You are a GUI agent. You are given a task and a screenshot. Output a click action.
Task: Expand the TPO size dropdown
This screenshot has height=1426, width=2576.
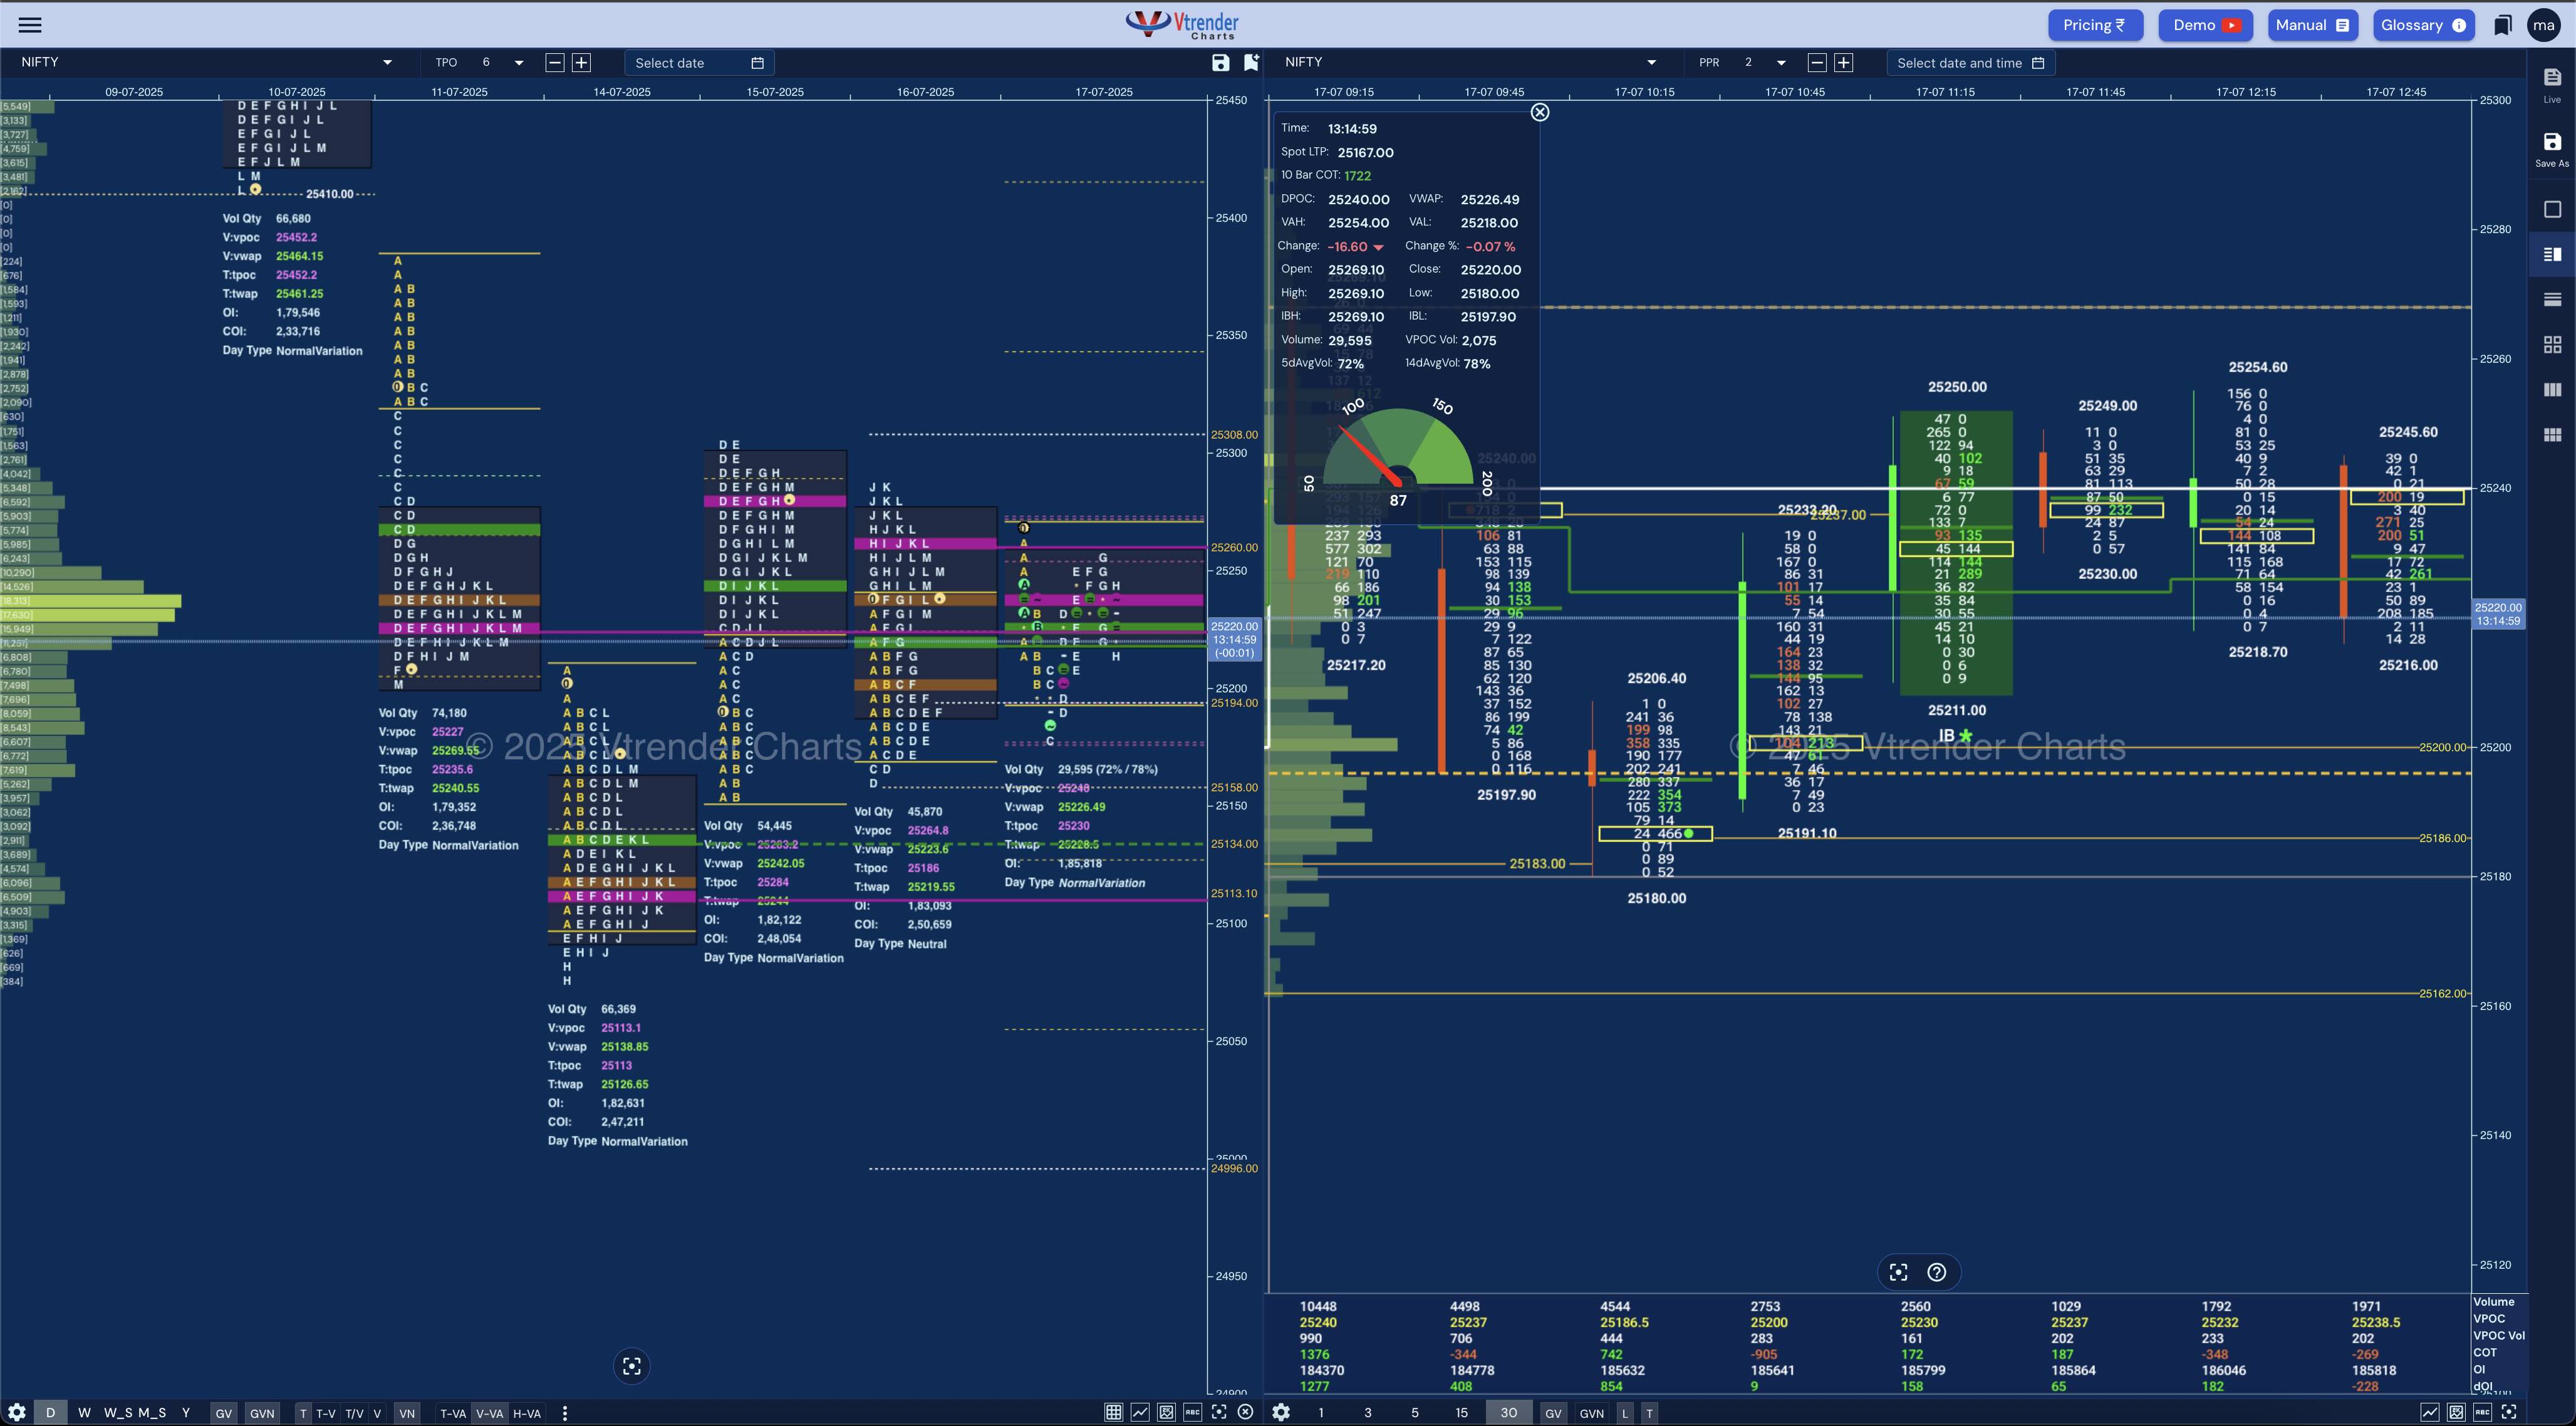pyautogui.click(x=518, y=63)
